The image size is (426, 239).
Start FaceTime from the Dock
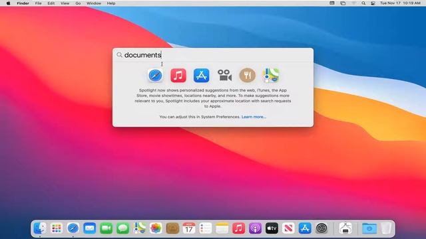pos(106,228)
